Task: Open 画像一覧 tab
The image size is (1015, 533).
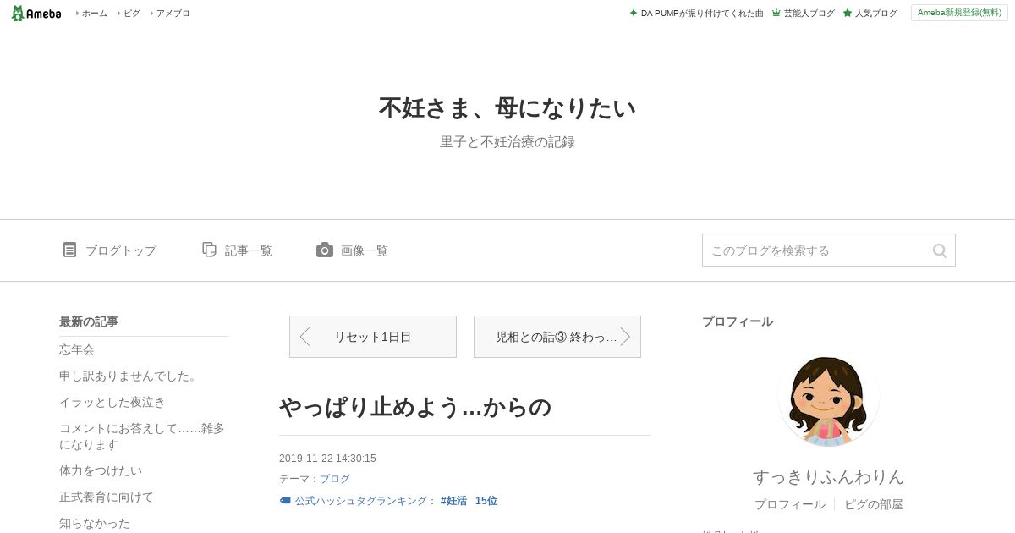Action: [x=365, y=250]
